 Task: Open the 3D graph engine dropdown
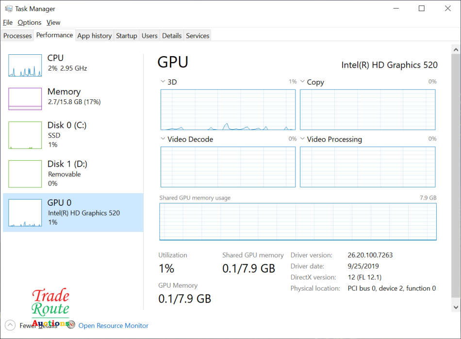(163, 82)
